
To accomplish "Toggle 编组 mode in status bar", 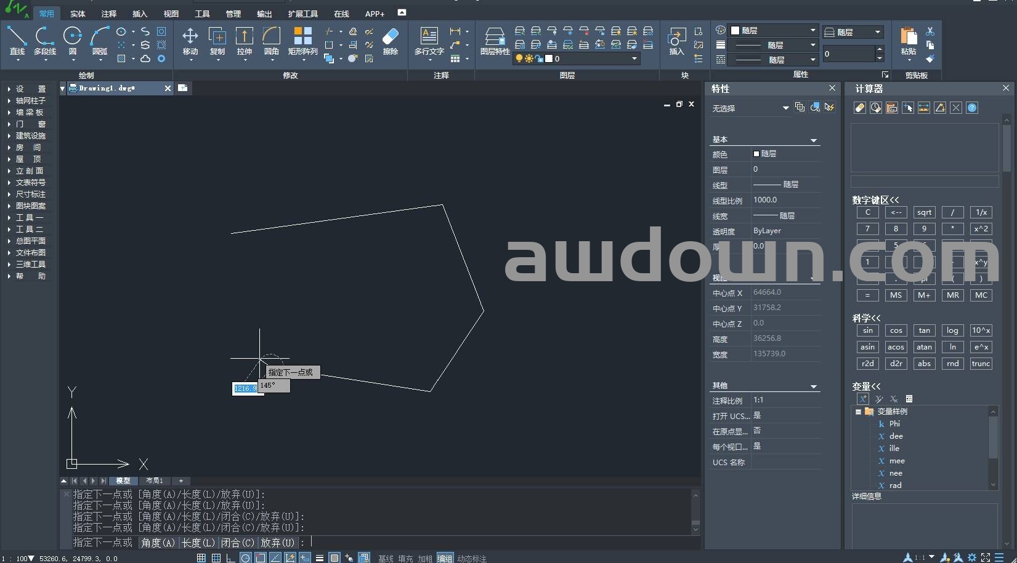I will (x=445, y=558).
